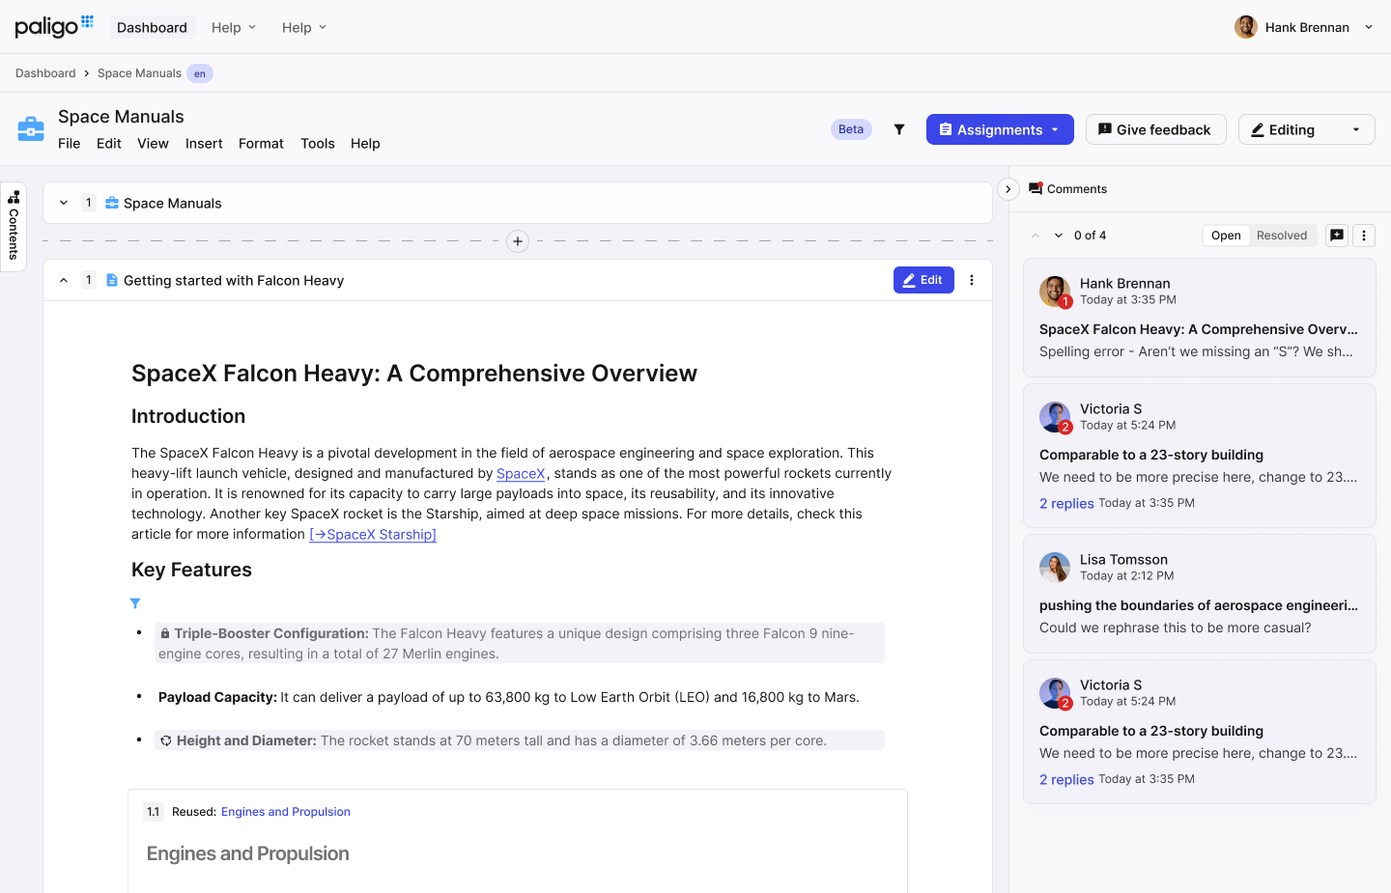Expand 2 replies on first Victoria S comment
This screenshot has width=1391, height=893.
[1066, 504]
